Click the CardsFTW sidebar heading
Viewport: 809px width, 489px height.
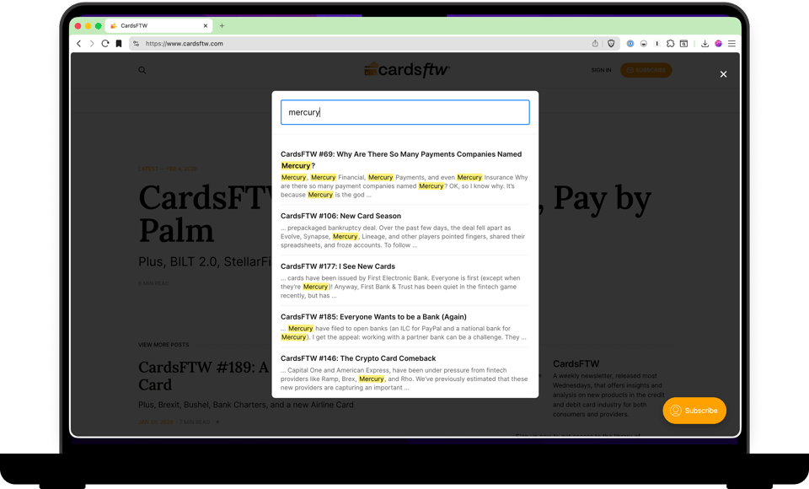[576, 363]
